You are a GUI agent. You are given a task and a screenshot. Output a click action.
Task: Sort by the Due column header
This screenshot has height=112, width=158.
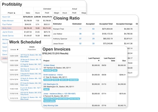(124, 61)
